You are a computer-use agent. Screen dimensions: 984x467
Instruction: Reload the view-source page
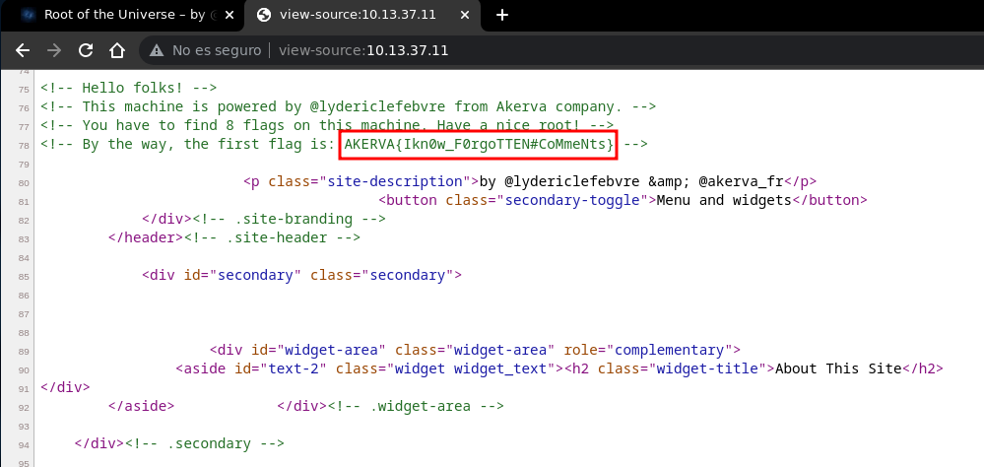point(86,50)
